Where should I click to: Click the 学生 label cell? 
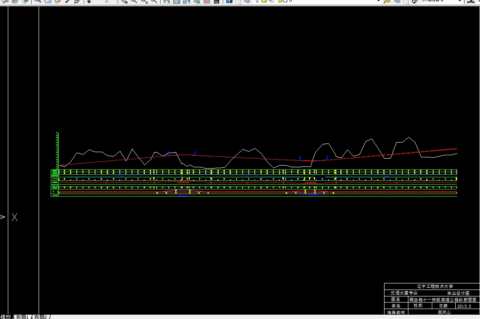click(x=395, y=306)
